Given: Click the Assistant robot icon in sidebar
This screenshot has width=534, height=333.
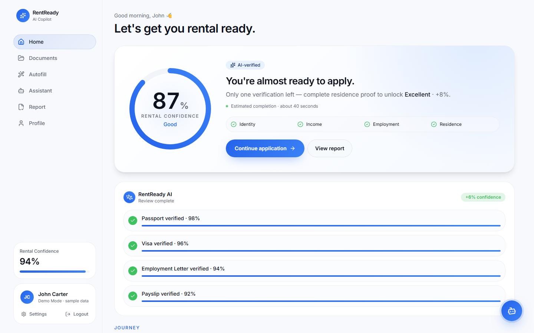Looking at the screenshot, I should pos(21,91).
